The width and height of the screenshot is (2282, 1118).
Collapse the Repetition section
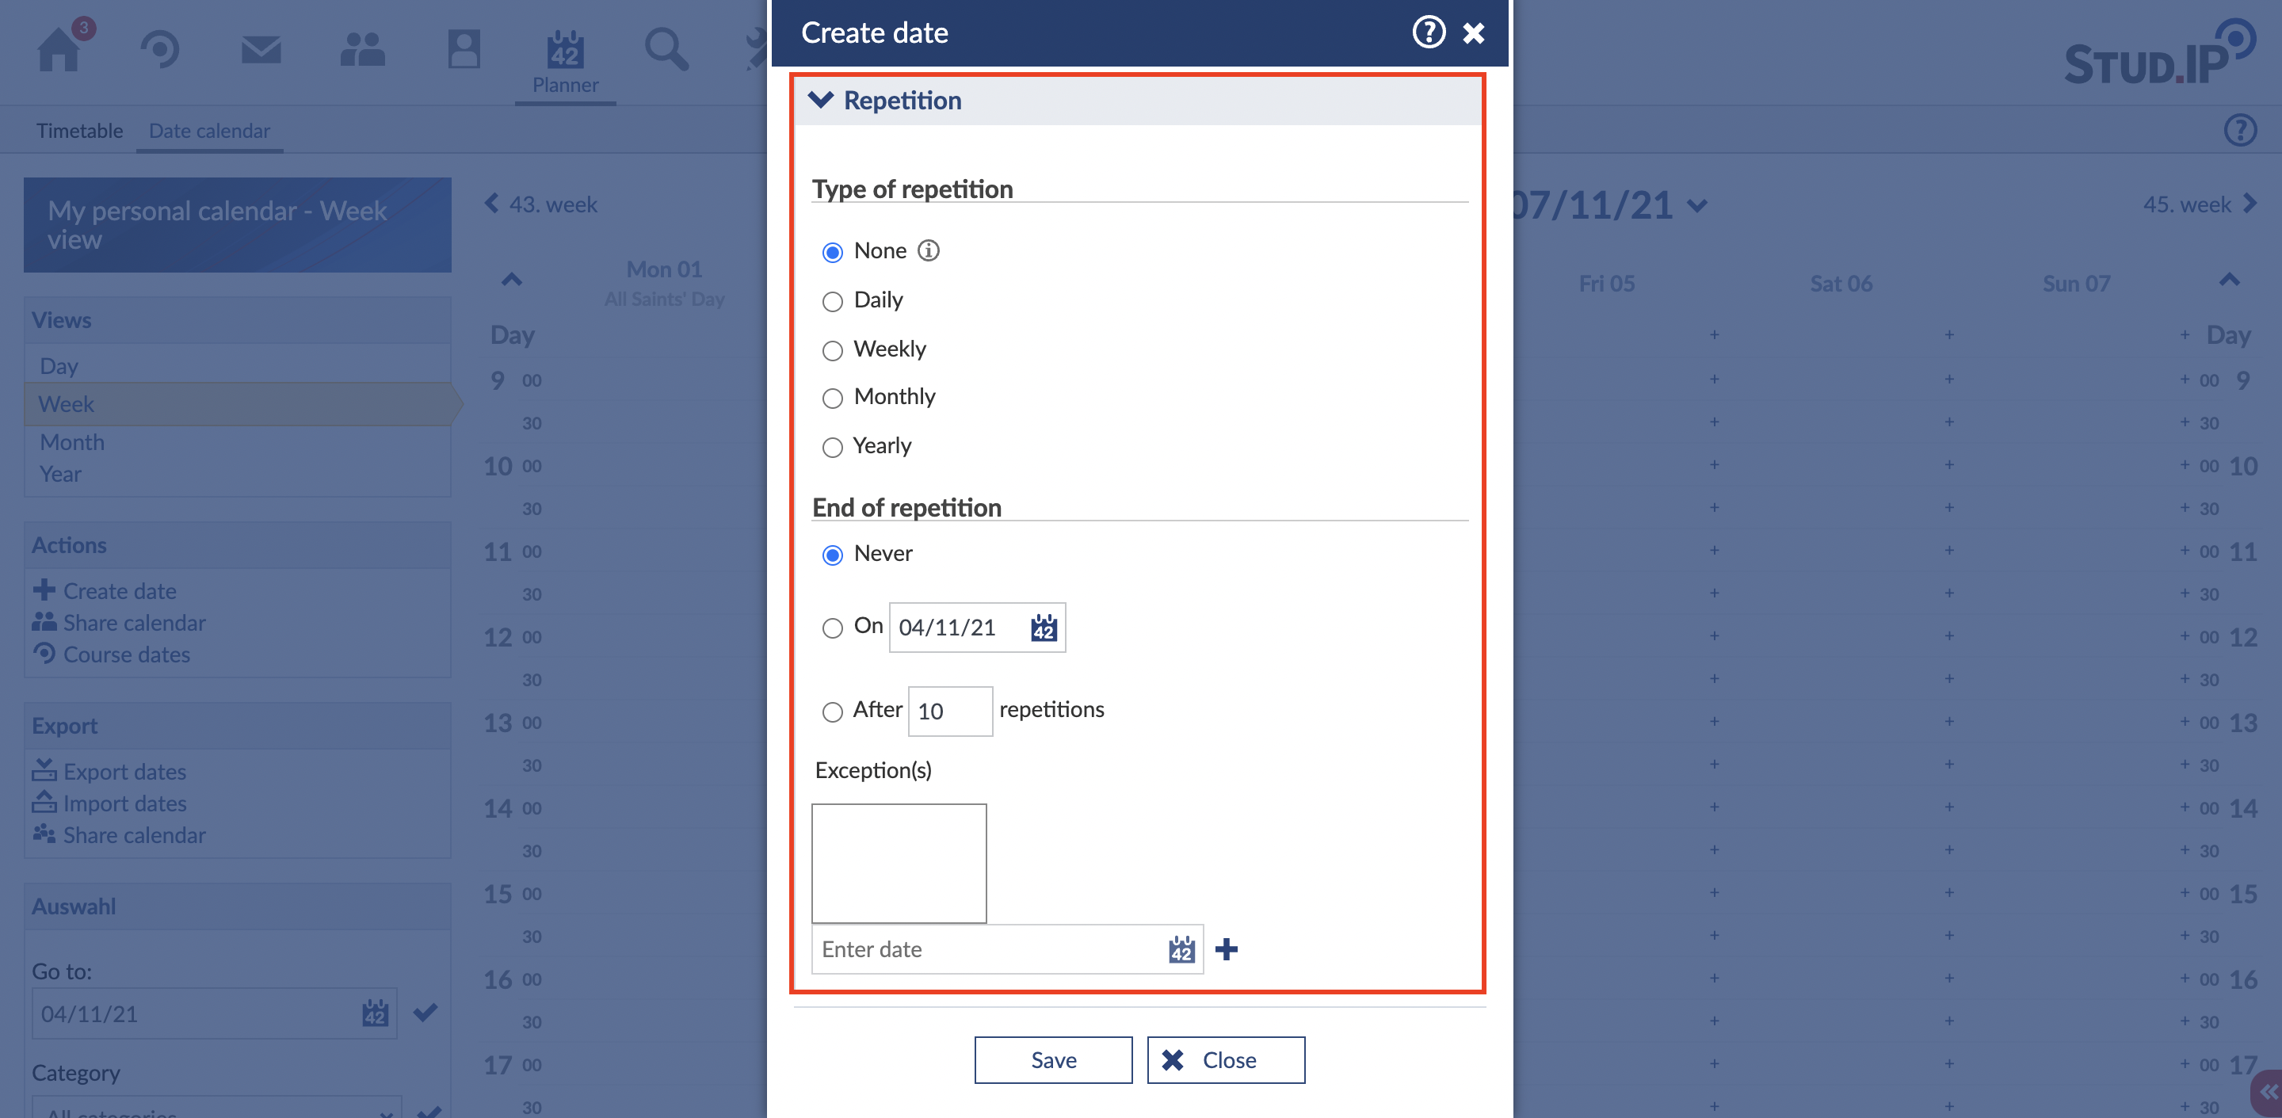click(x=821, y=100)
